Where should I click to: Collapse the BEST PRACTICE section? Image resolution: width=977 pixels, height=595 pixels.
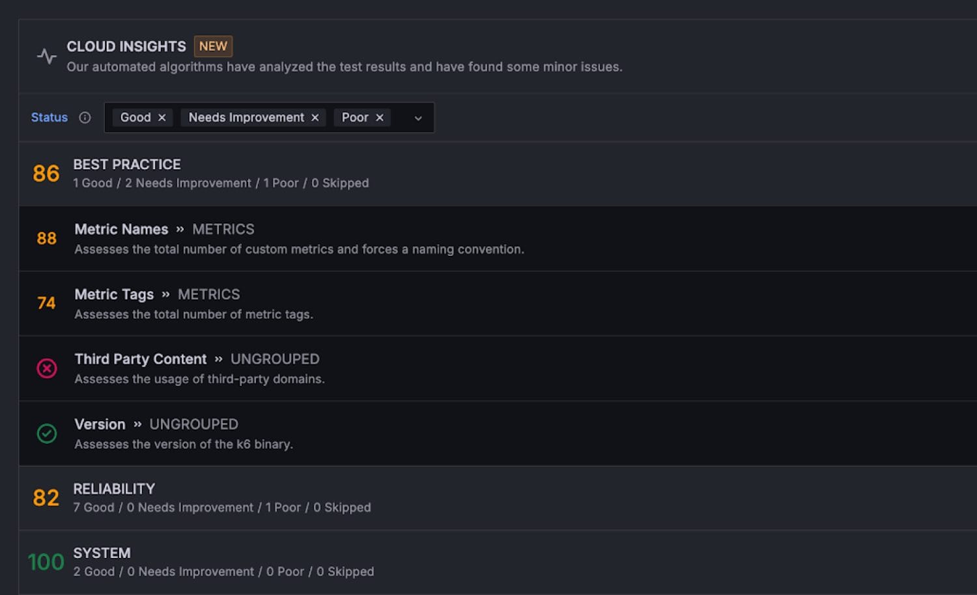point(498,174)
